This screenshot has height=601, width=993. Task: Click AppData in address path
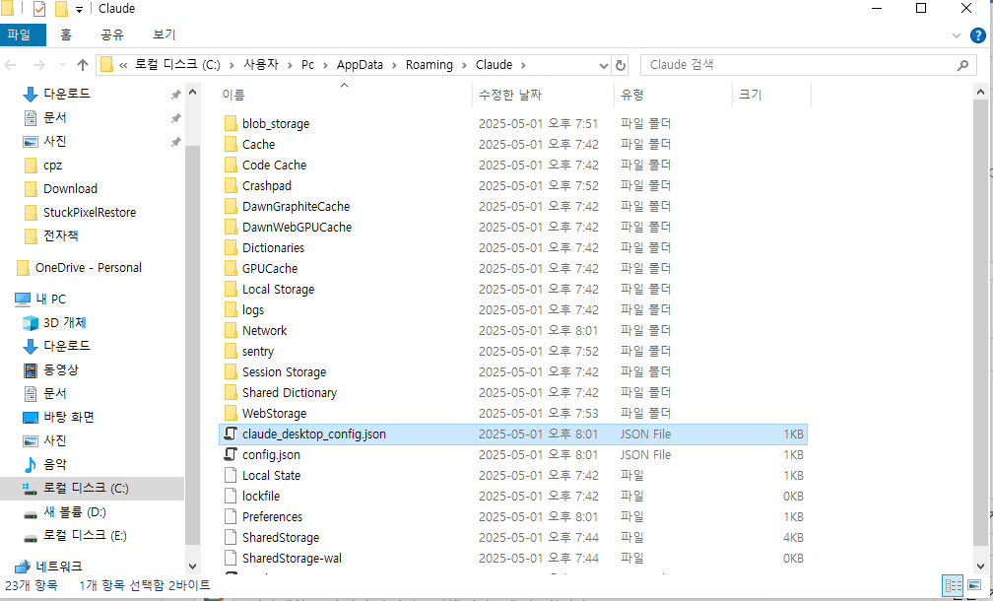[x=360, y=65]
